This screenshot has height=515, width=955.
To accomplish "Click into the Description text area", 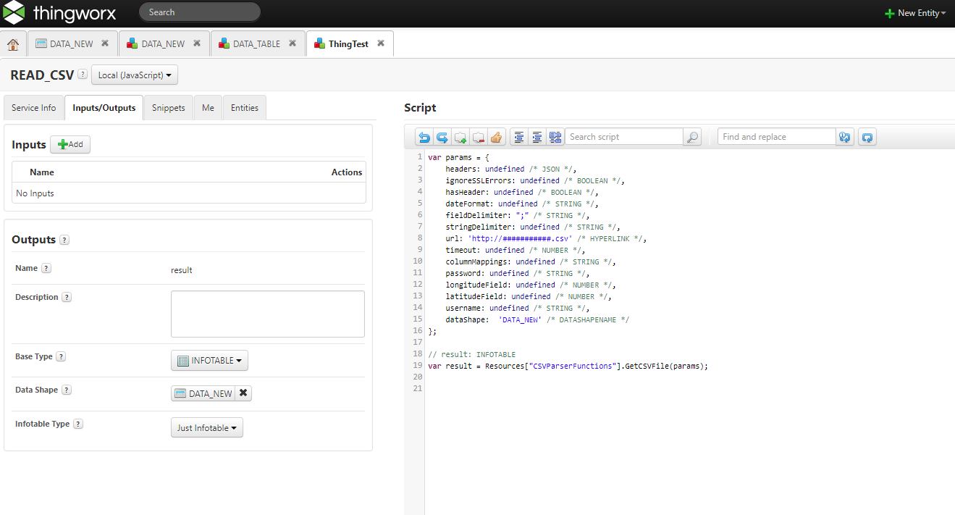I will tap(268, 314).
